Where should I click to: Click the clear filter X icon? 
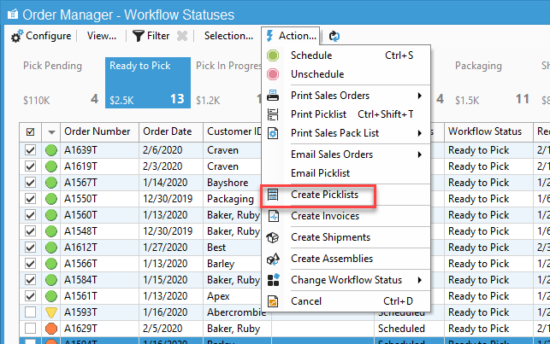[x=182, y=36]
